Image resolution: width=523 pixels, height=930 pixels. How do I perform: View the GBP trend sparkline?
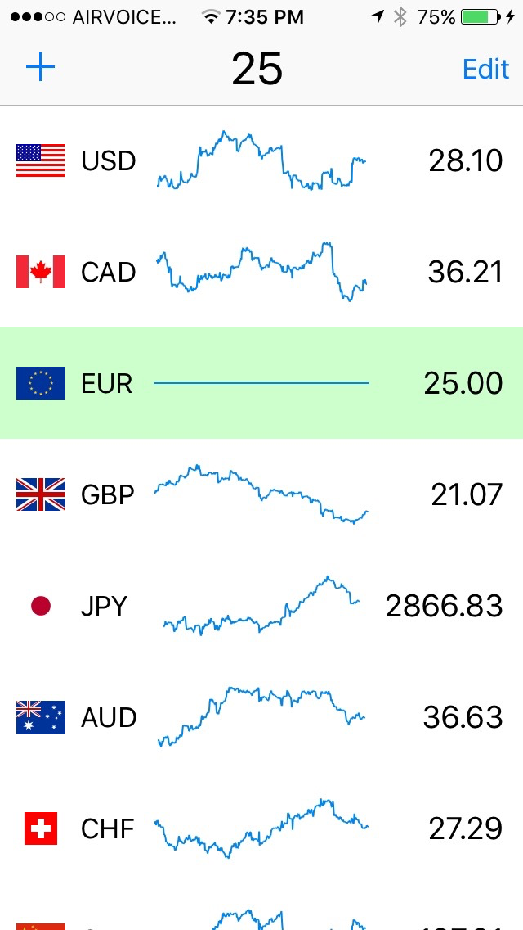pos(261,494)
